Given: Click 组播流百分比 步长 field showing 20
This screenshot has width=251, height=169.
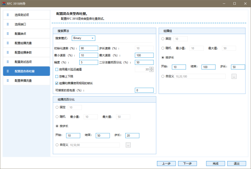Looking at the screenshot, I should tap(132, 136).
